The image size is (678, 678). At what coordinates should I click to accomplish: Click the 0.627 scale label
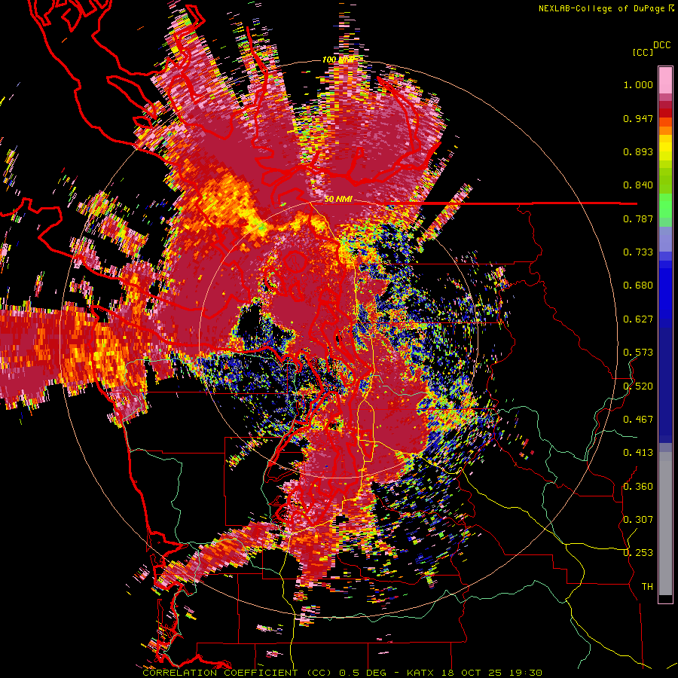click(638, 319)
